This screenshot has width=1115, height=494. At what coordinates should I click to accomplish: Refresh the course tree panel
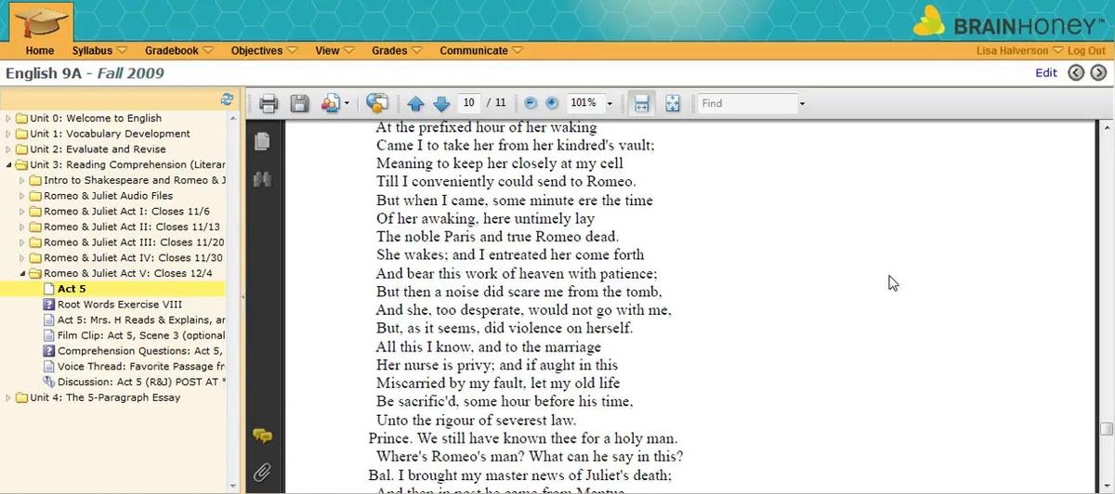pos(226,98)
